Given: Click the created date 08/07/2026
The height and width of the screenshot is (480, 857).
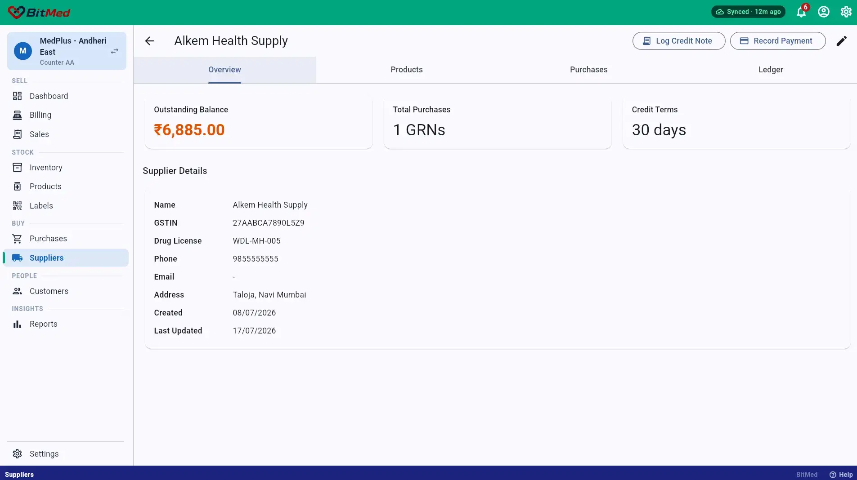Looking at the screenshot, I should click(254, 313).
